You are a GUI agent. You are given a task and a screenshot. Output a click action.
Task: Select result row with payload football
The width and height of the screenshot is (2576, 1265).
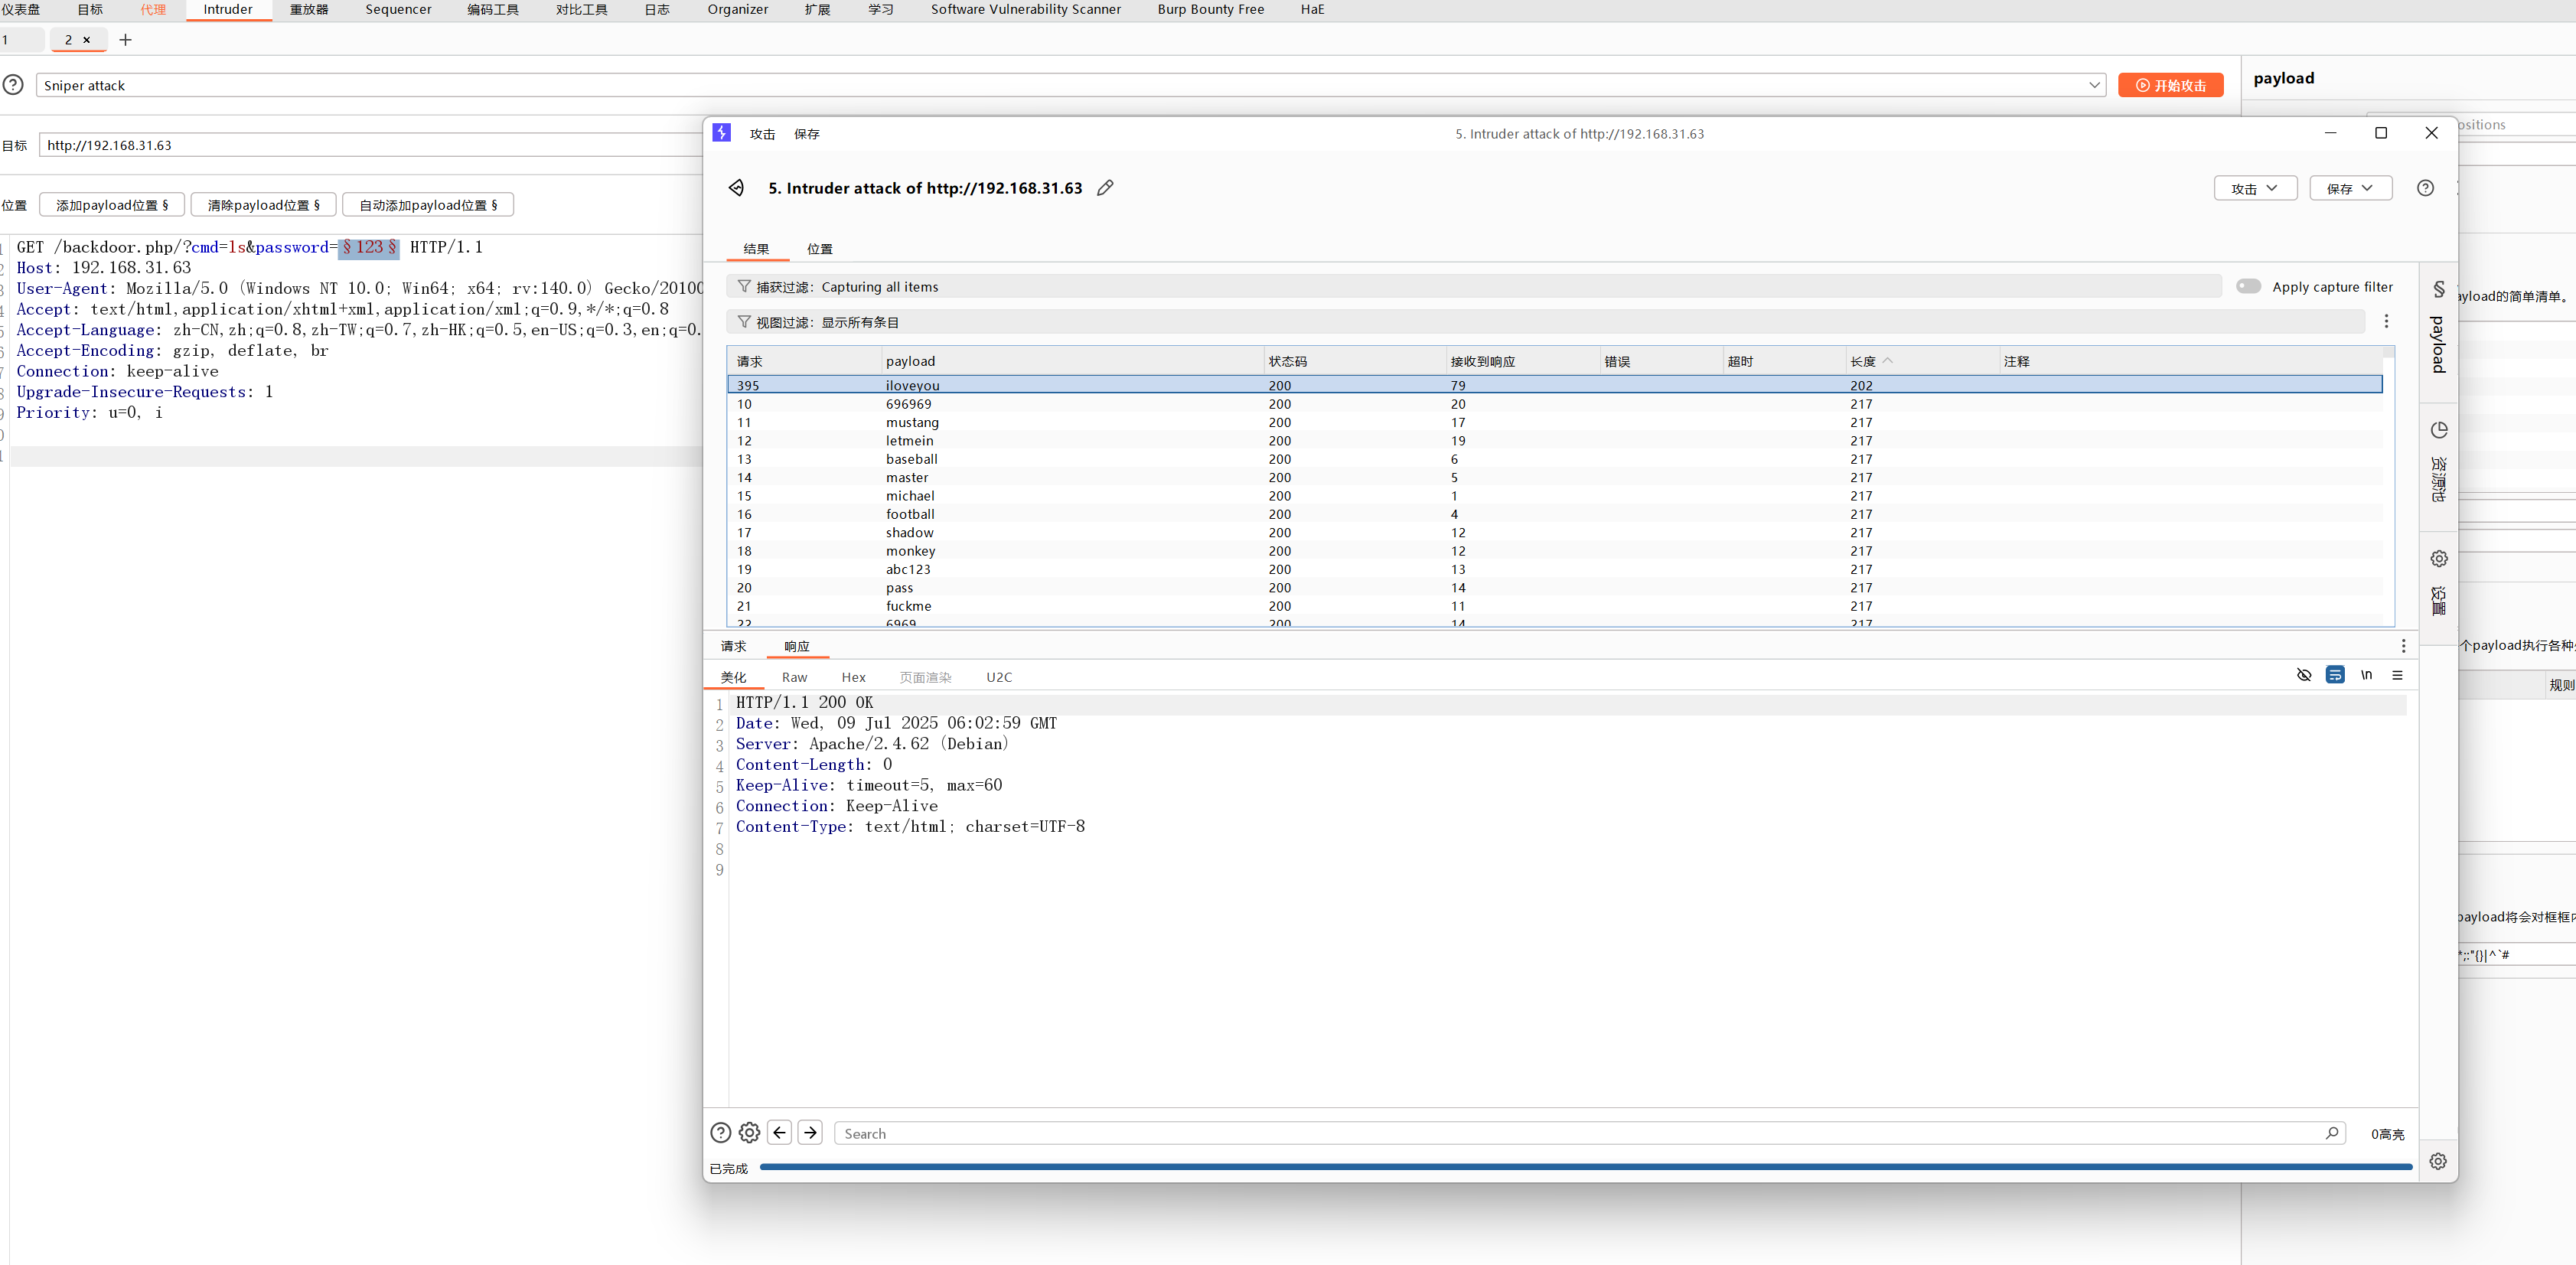pos(1554,514)
